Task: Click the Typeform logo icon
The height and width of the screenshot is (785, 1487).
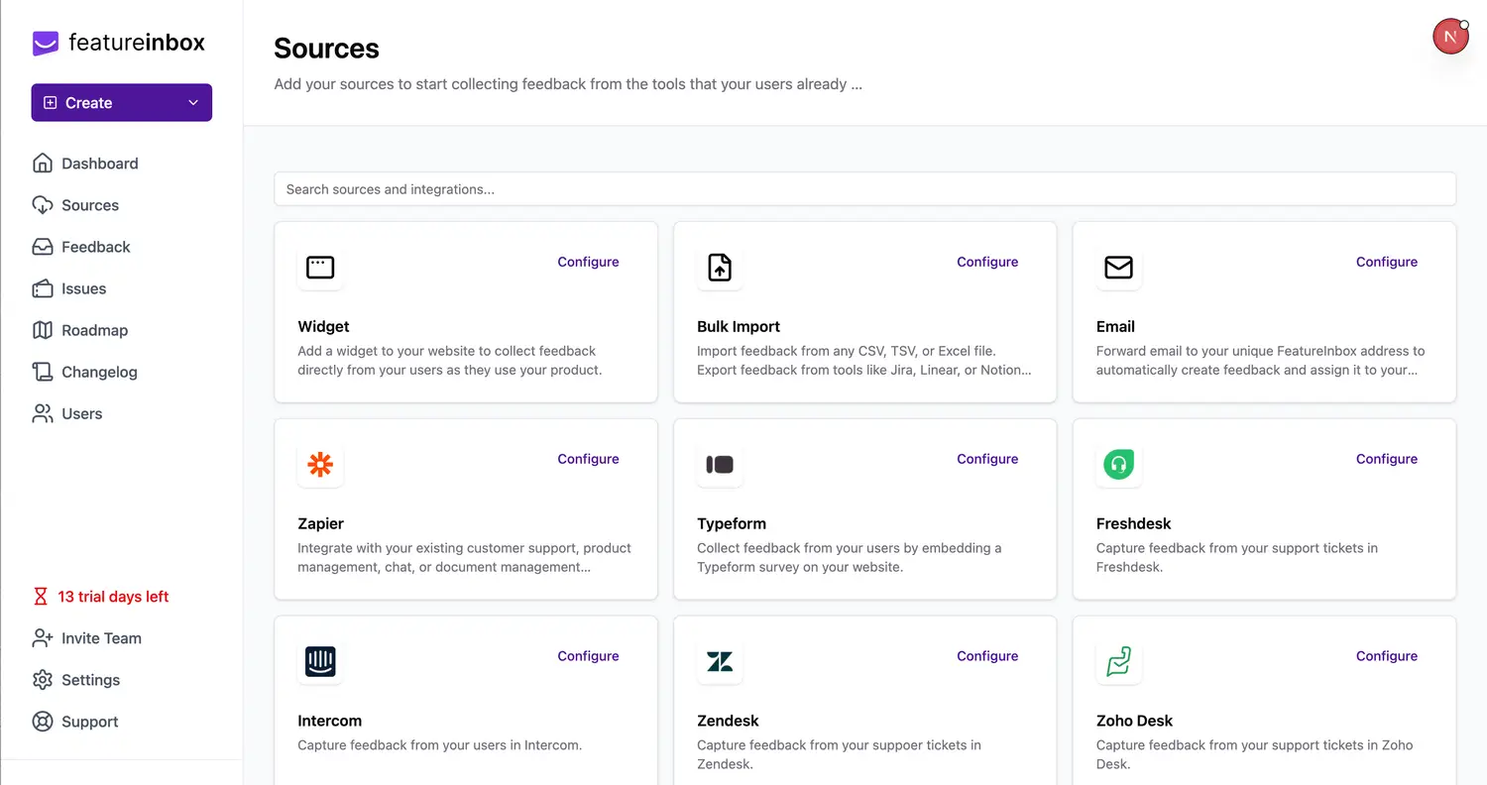Action: point(720,464)
